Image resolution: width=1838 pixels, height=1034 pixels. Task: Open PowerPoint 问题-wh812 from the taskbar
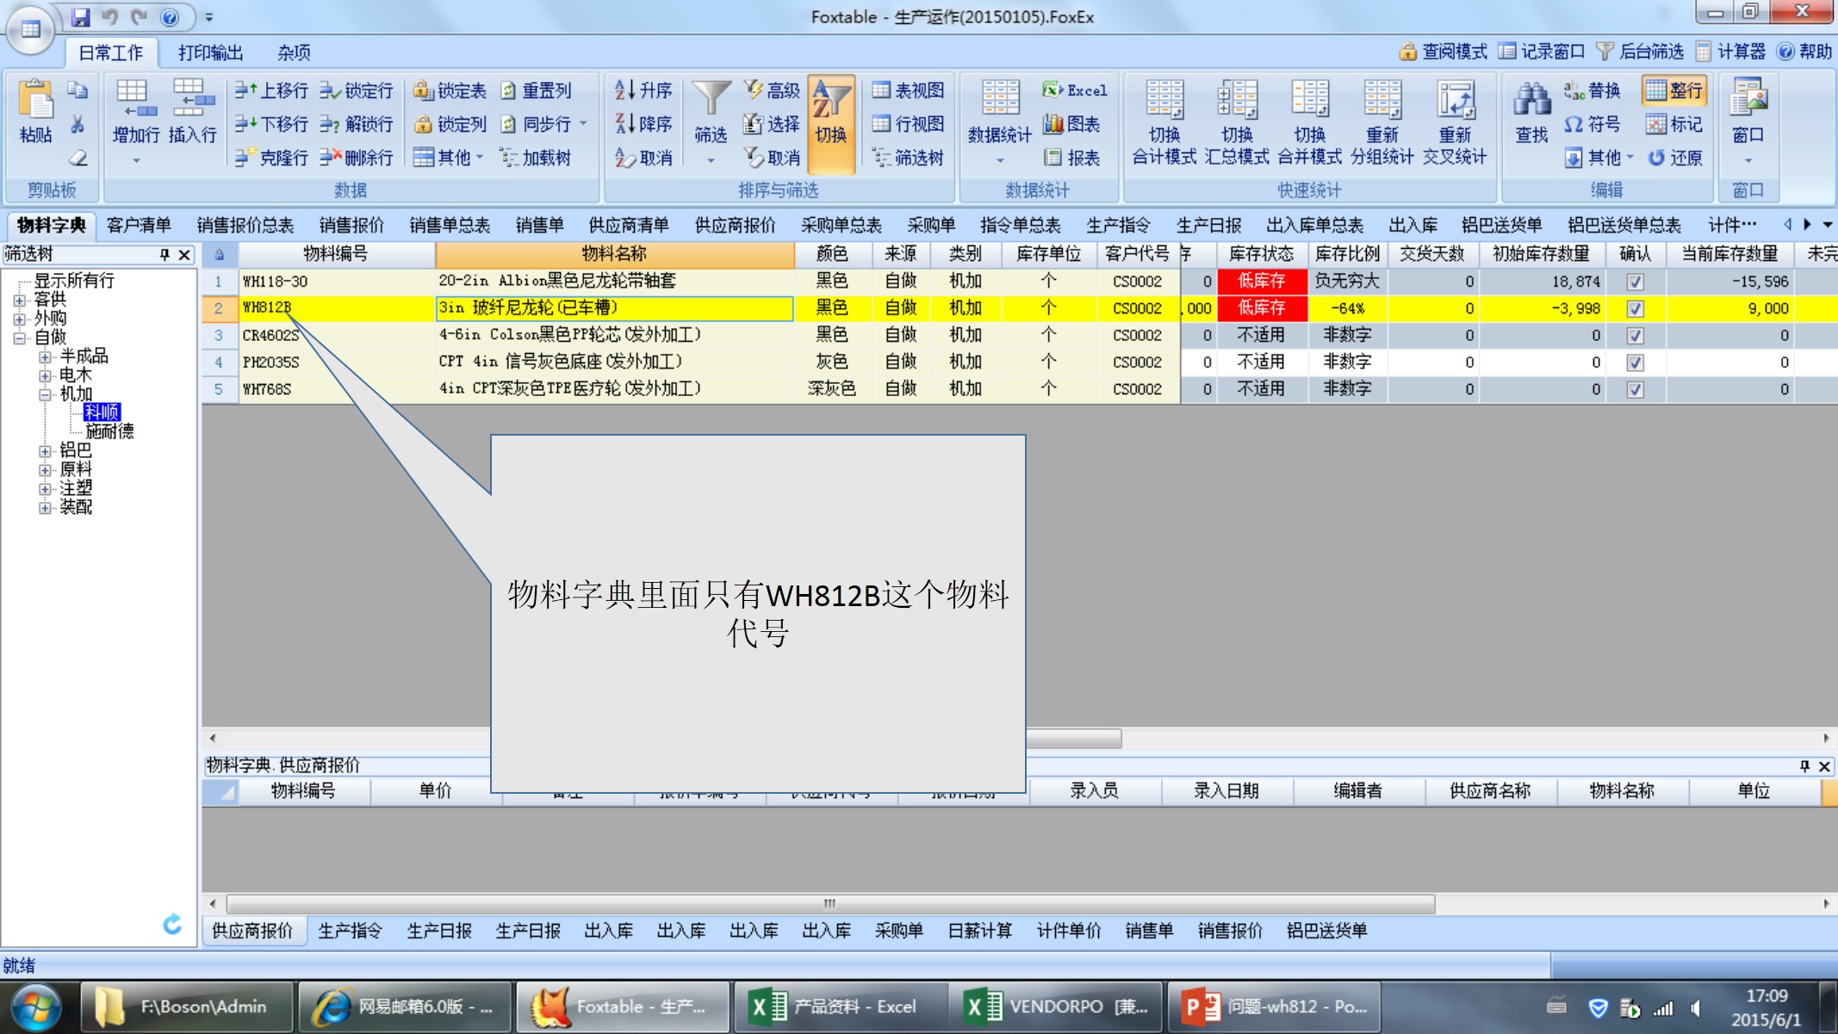pyautogui.click(x=1273, y=1006)
